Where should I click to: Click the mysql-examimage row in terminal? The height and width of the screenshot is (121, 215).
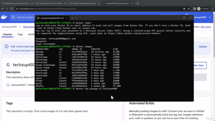(78, 65)
